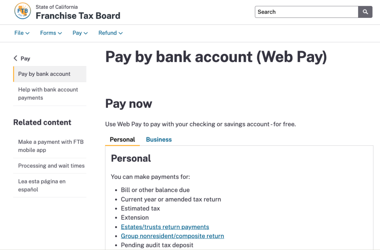Select the Personal tab

122,140
